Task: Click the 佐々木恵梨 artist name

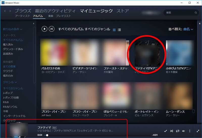Action: click(x=172, y=72)
